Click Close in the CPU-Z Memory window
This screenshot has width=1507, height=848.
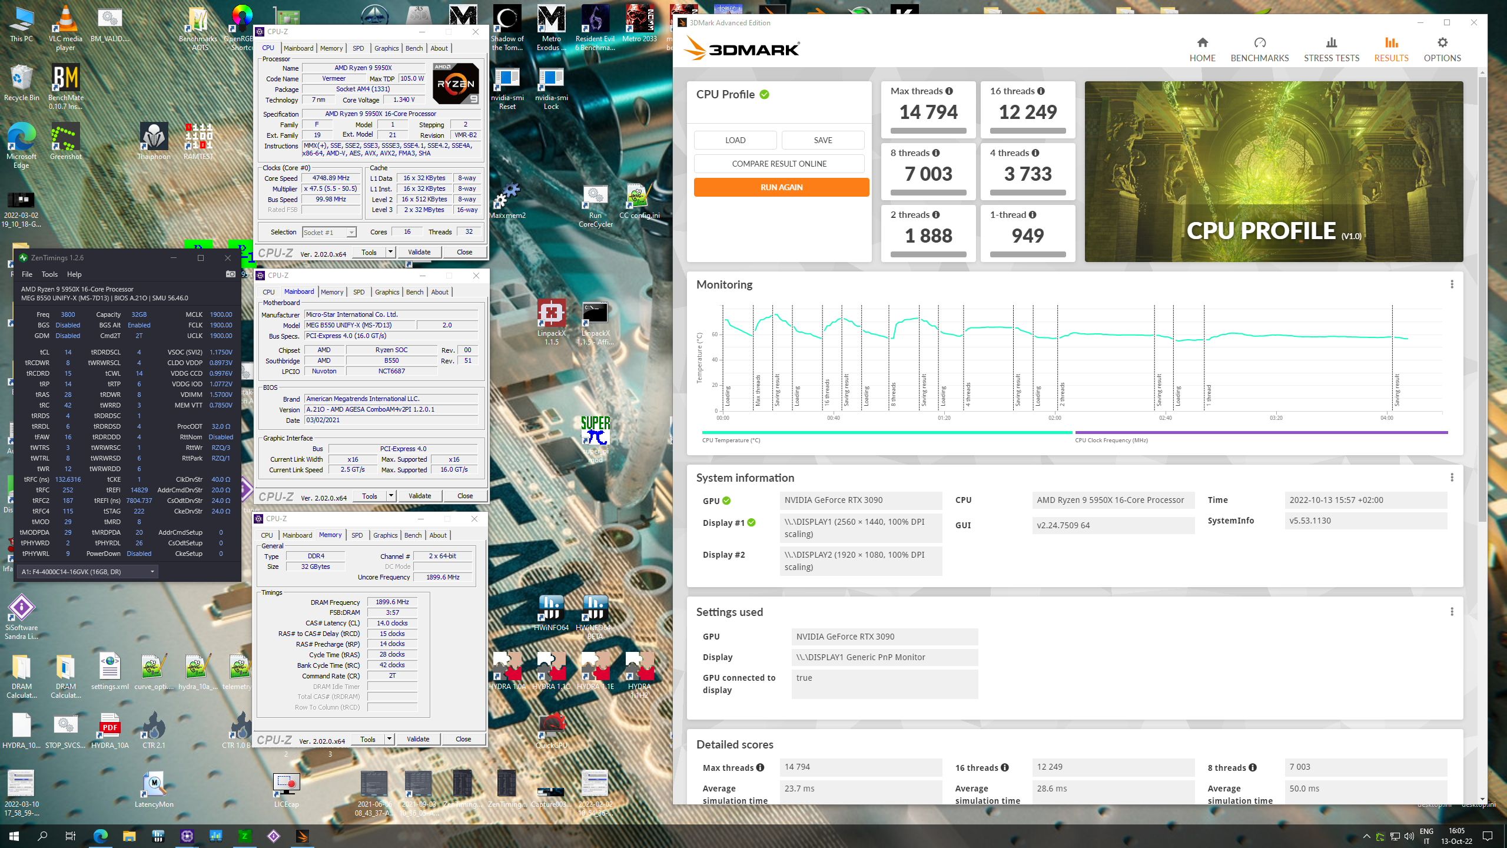point(463,739)
